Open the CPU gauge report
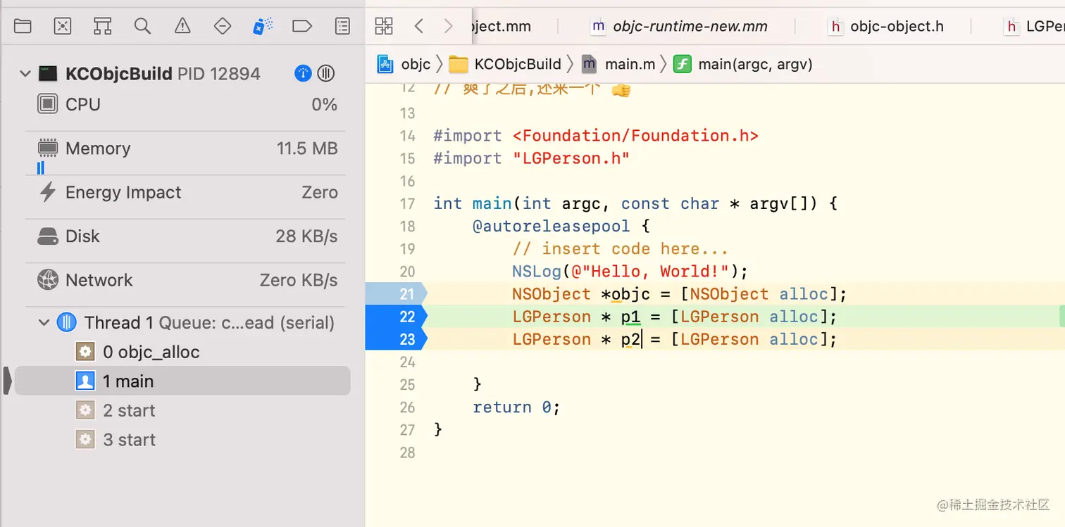Viewport: 1065px width, 527px height. 187,104
